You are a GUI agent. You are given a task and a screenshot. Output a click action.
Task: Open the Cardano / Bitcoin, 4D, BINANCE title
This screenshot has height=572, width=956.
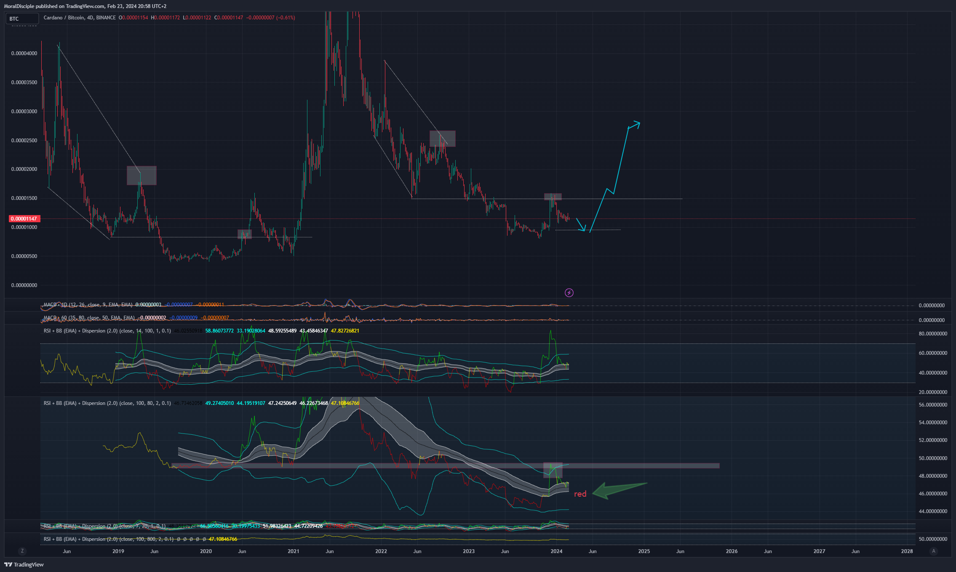[x=80, y=18]
